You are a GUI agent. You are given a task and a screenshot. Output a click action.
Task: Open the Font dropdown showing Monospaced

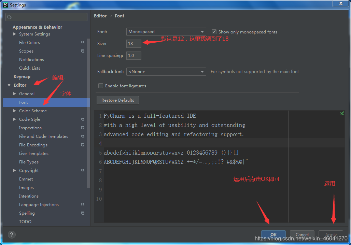[166, 32]
